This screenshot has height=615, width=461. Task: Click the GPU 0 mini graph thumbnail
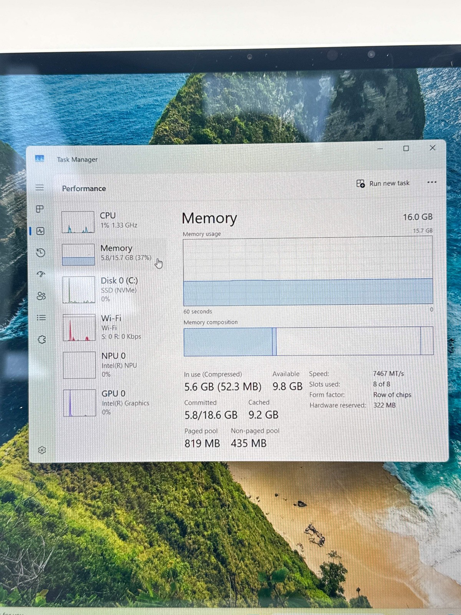click(x=80, y=403)
